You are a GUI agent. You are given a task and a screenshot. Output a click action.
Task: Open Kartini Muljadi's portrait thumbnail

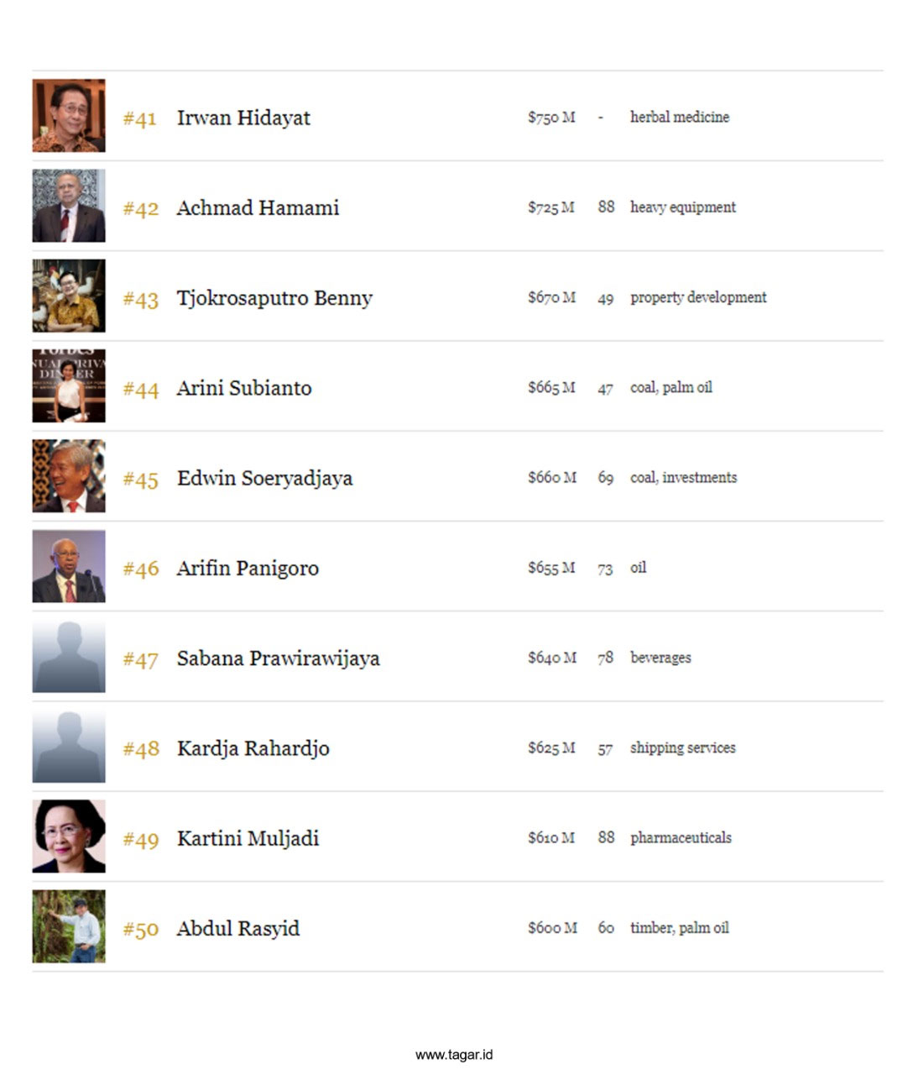(69, 836)
